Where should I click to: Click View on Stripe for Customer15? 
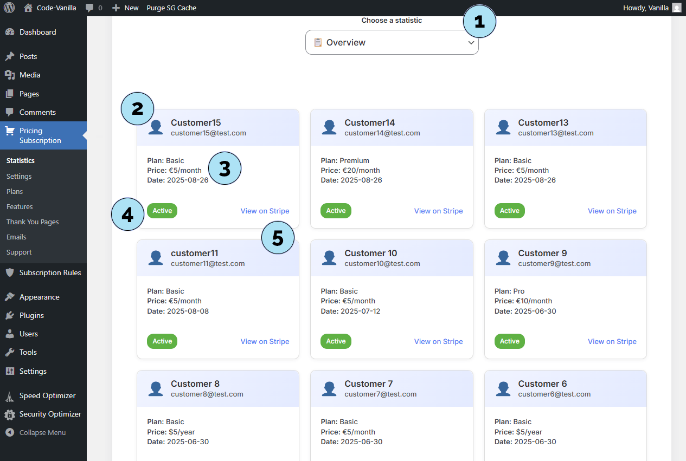pos(265,211)
